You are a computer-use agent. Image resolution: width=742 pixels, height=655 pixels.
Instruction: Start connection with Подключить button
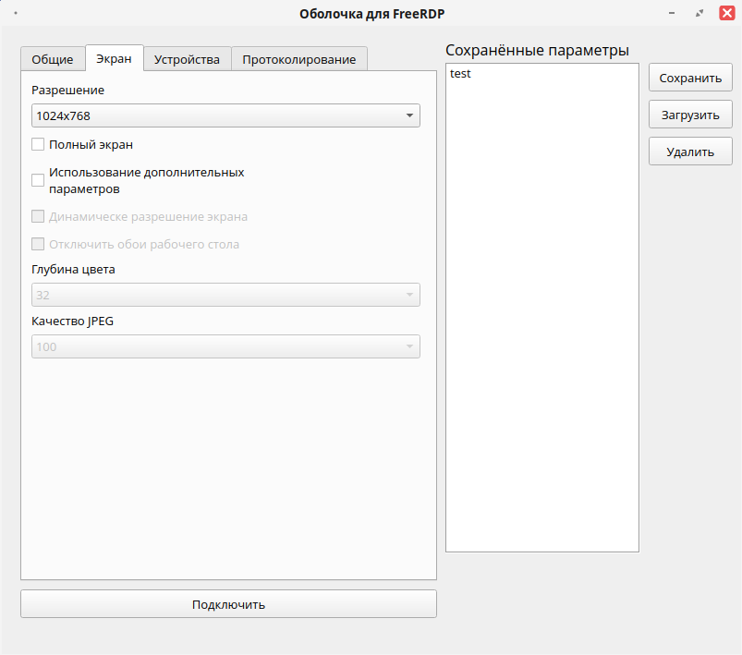[228, 604]
